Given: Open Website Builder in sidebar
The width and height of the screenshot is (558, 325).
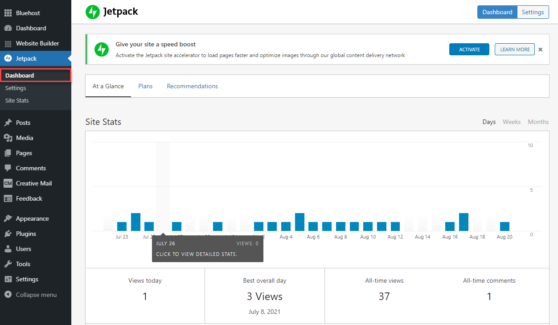Looking at the screenshot, I should [x=36, y=43].
